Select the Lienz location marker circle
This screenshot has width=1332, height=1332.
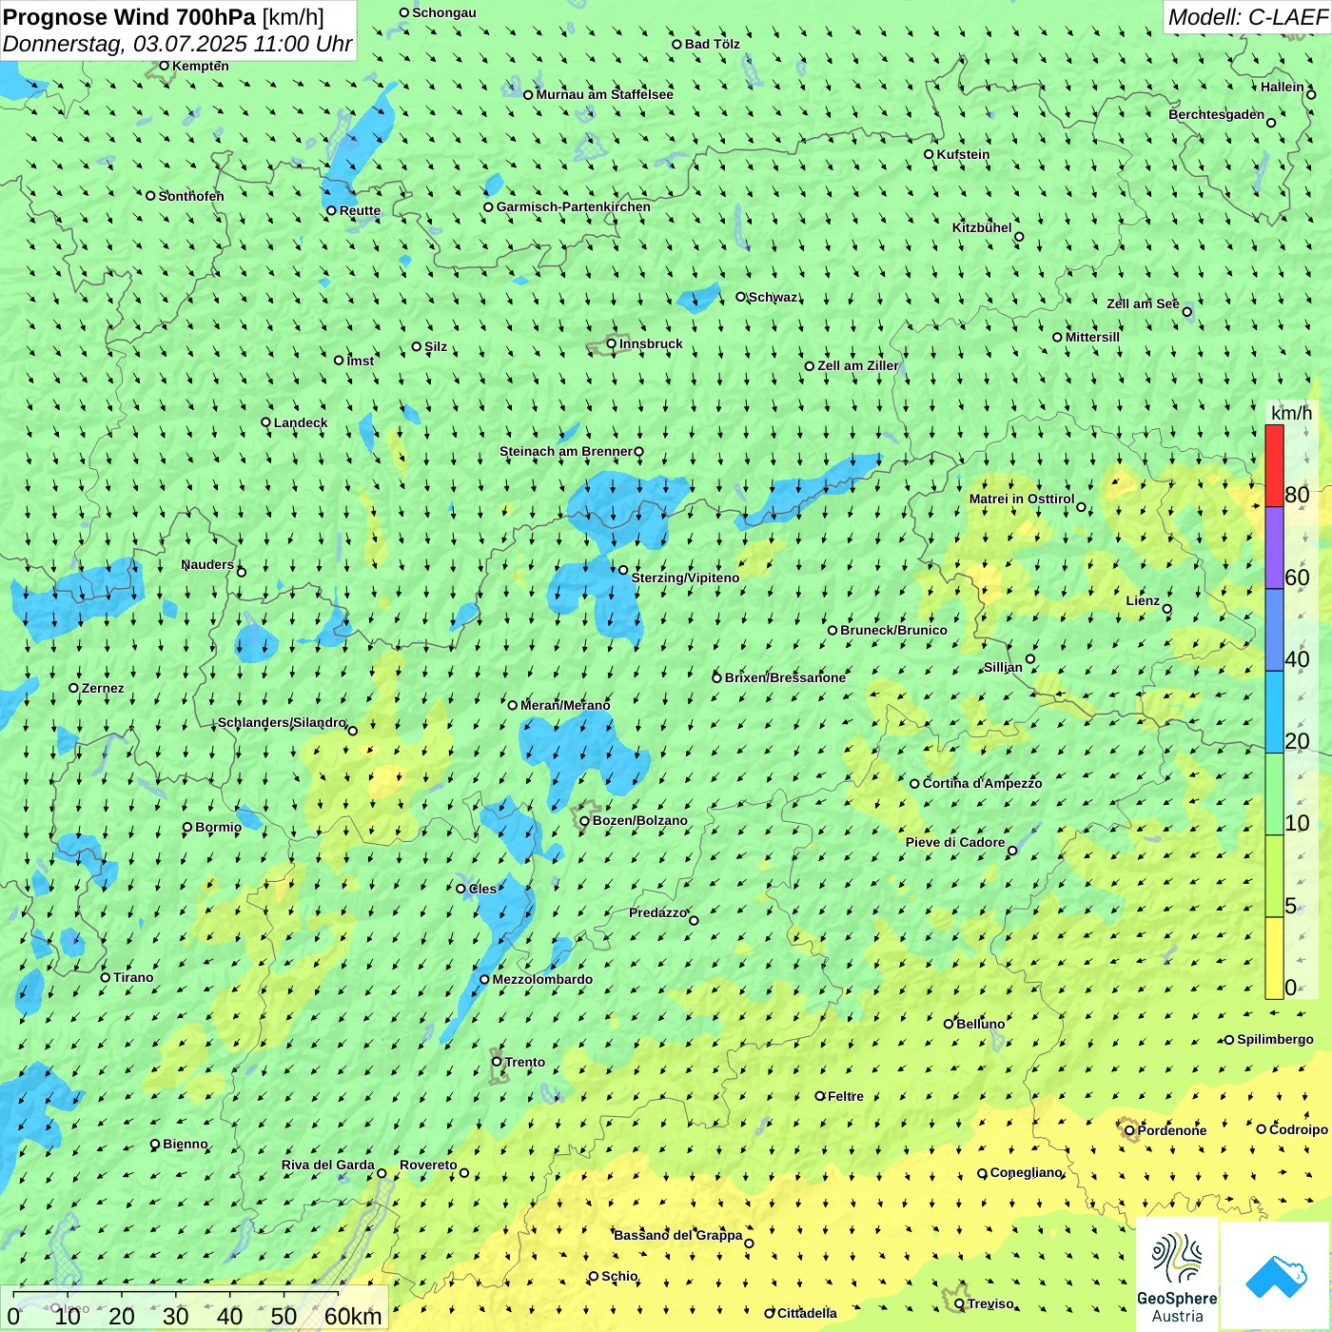(1167, 609)
